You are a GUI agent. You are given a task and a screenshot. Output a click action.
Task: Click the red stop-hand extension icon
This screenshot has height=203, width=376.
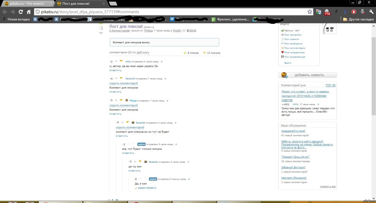tap(354, 12)
